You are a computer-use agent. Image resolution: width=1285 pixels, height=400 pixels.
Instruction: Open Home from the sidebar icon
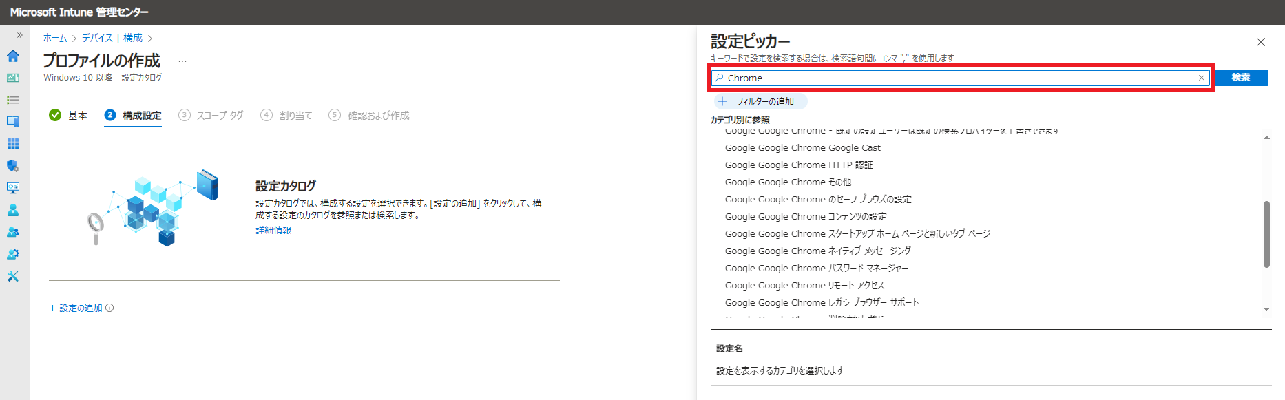(12, 56)
